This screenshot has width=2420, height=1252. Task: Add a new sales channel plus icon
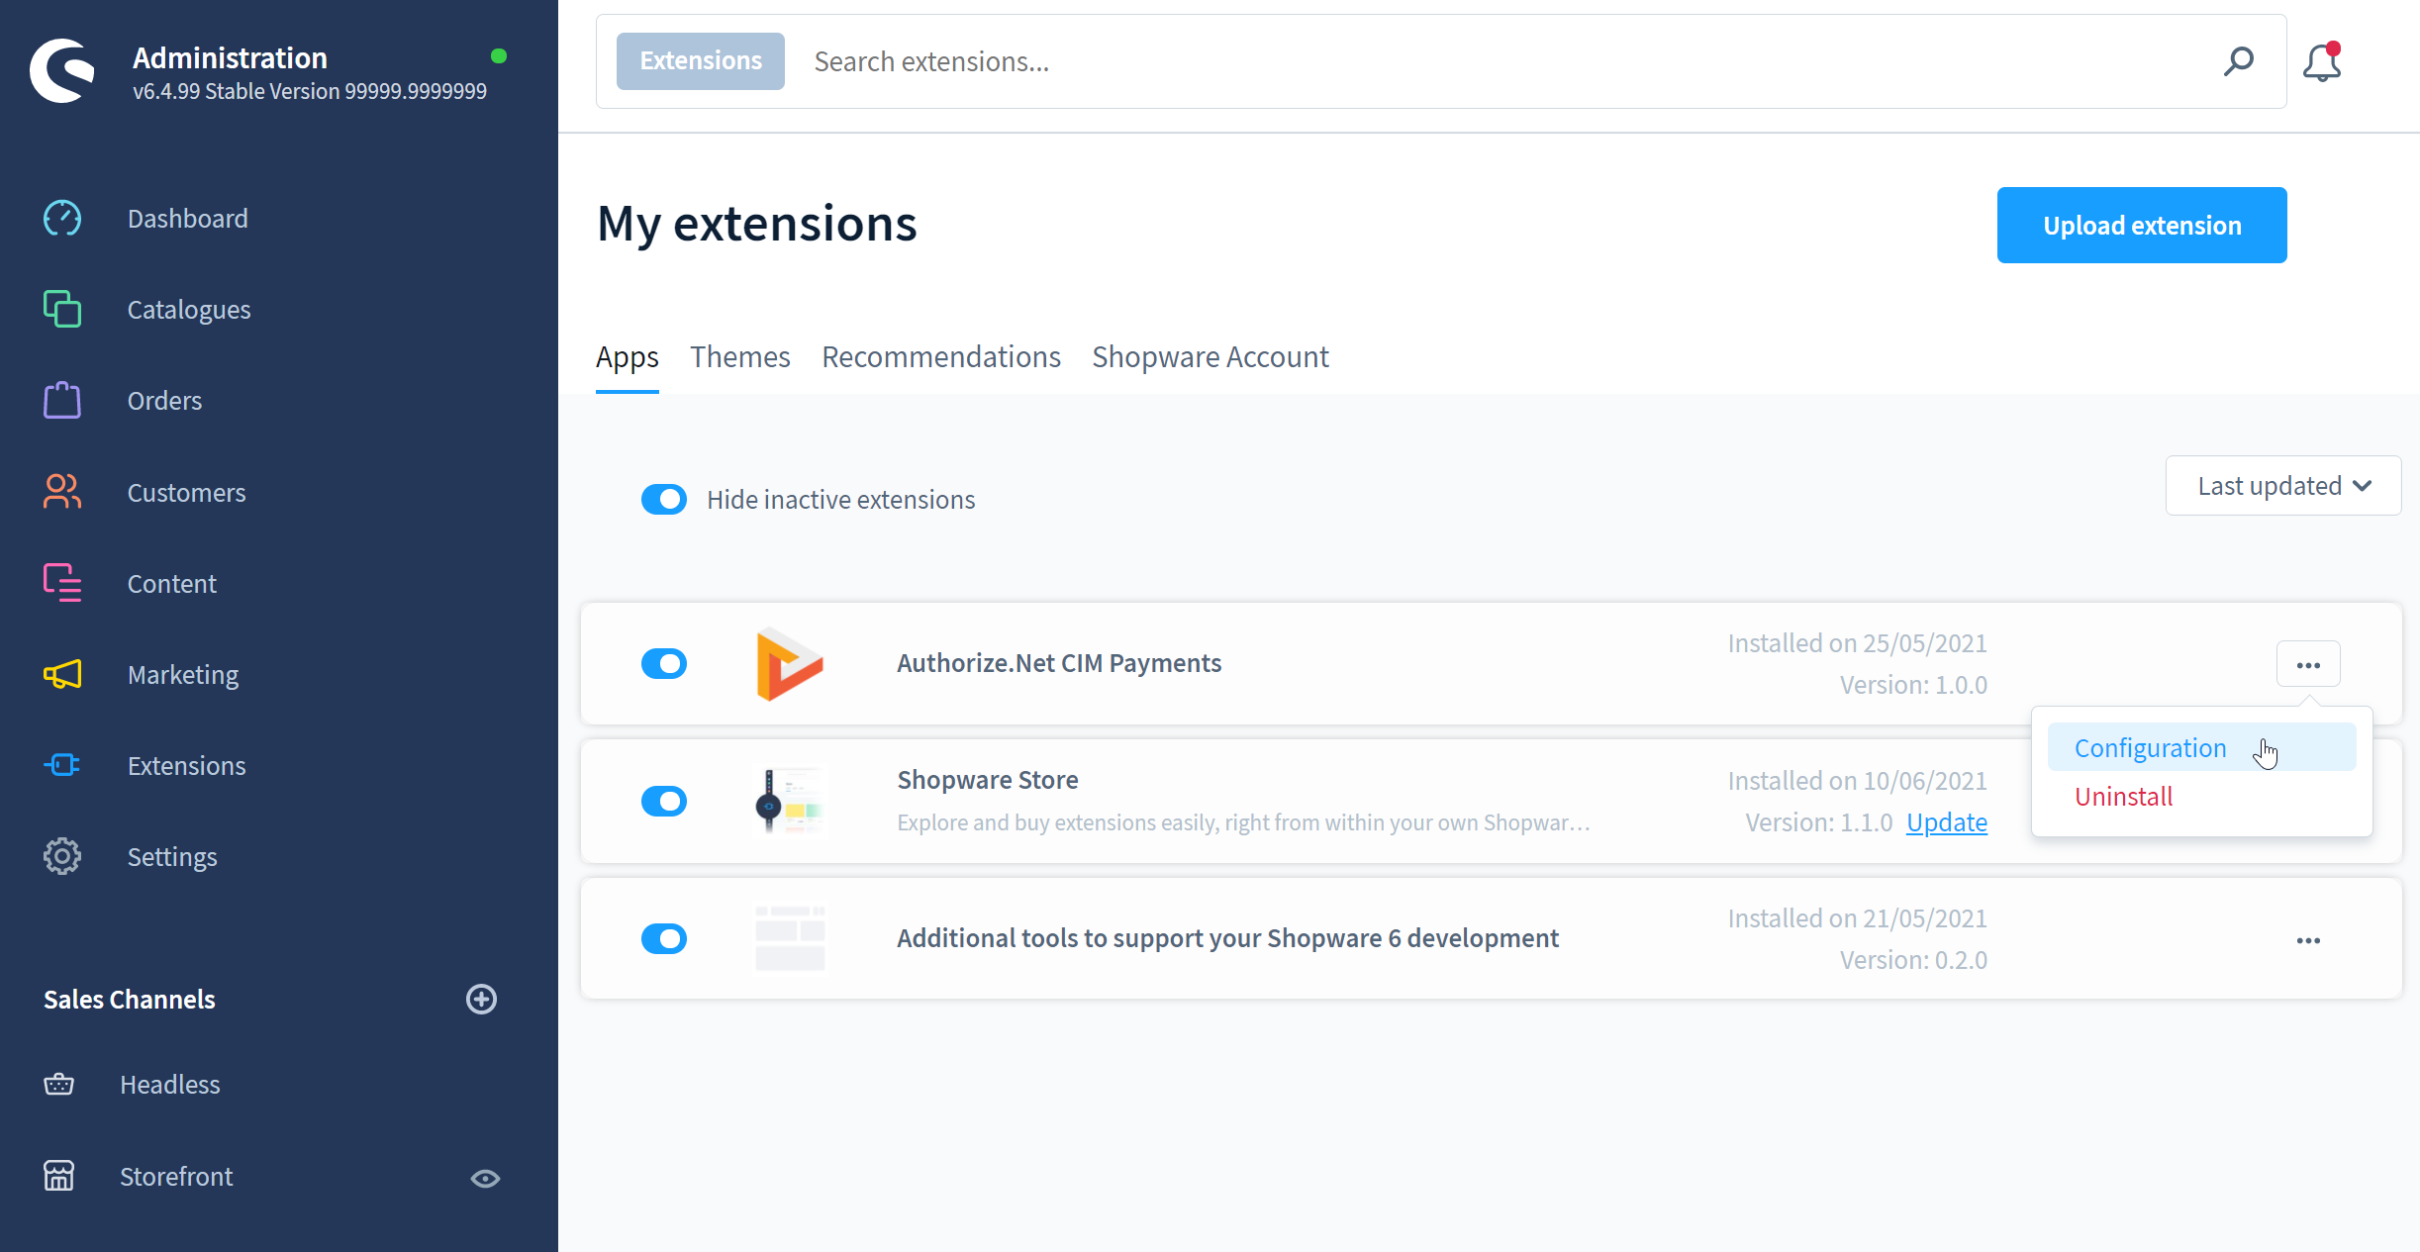pyautogui.click(x=481, y=1000)
